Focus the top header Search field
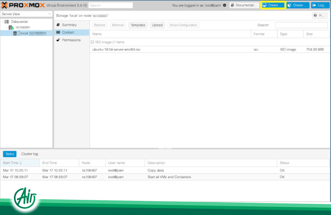331x215 pixels. (x=111, y=5)
